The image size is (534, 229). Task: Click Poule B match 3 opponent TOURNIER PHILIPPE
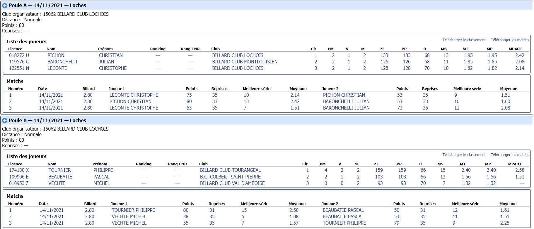pos(344,223)
